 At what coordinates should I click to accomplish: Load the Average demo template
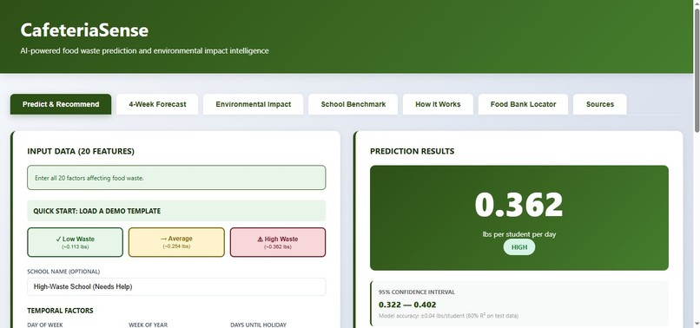pyautogui.click(x=176, y=242)
